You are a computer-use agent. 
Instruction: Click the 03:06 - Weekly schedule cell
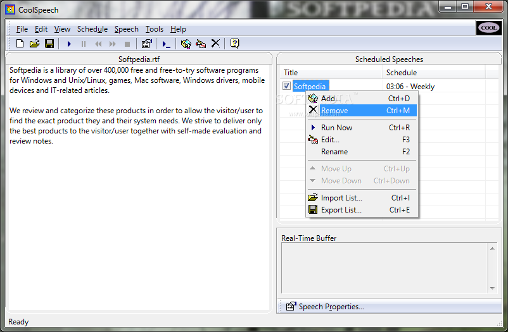point(410,87)
